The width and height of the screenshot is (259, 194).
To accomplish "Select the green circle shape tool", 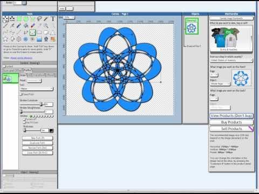I will (x=26, y=19).
